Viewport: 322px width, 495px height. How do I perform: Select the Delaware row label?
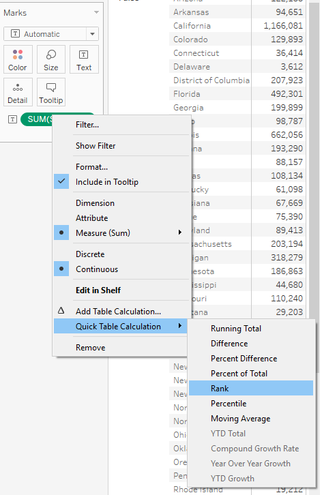tap(192, 67)
